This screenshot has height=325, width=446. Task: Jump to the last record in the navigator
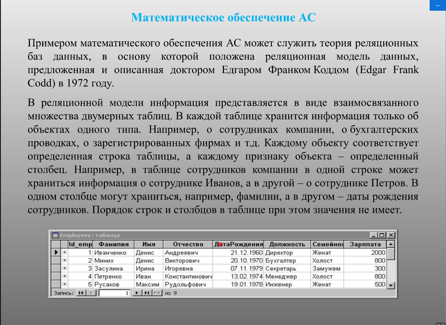click(147, 293)
